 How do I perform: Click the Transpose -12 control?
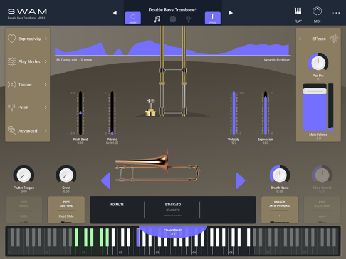click(173, 231)
